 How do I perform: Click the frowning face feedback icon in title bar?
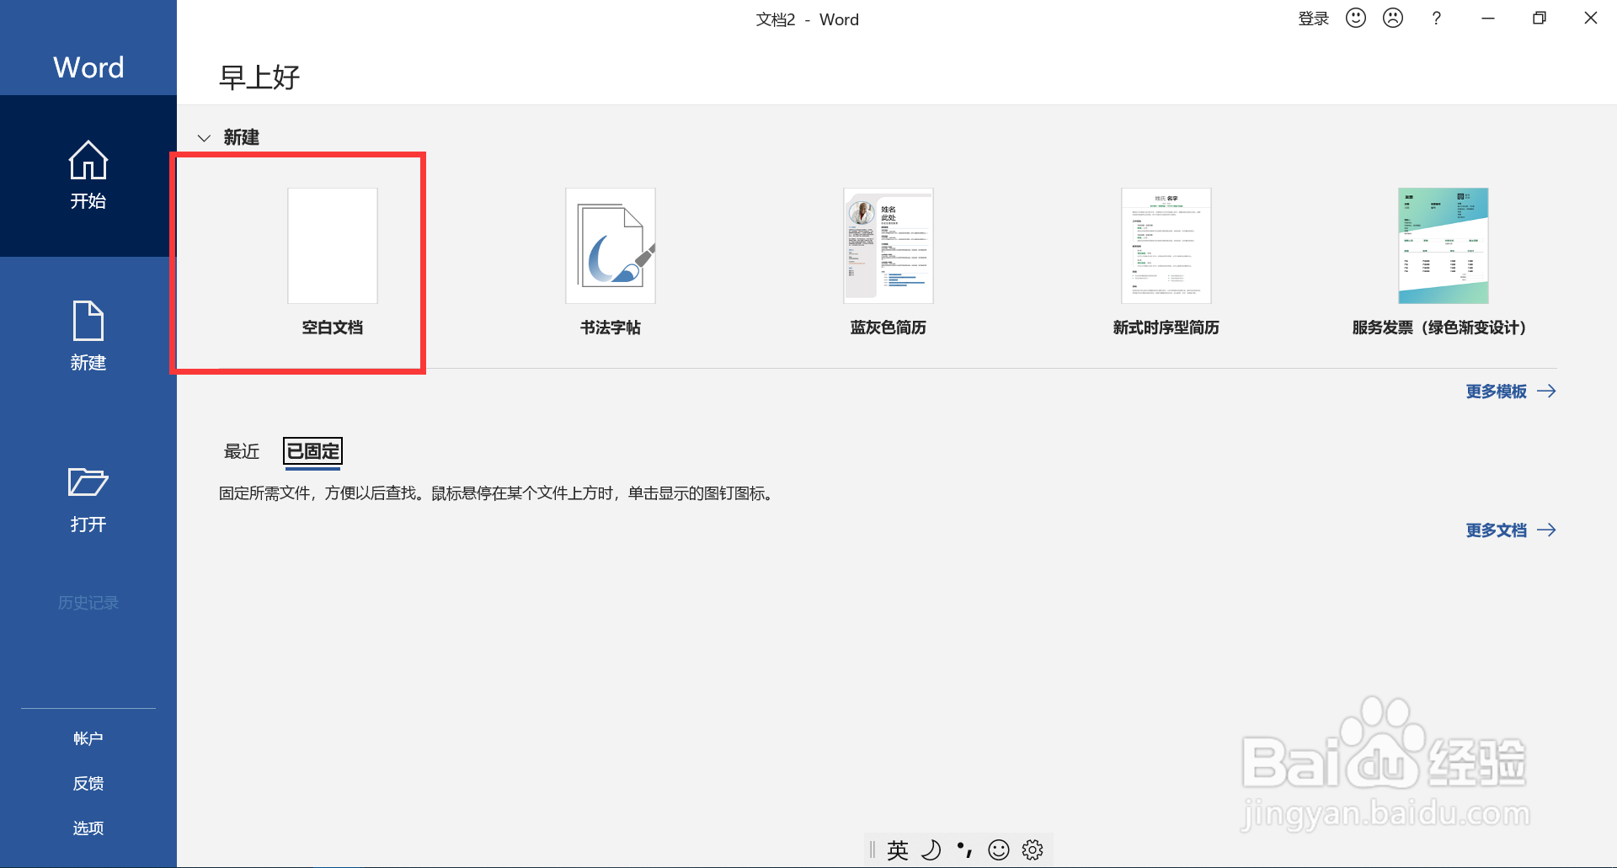click(1393, 18)
